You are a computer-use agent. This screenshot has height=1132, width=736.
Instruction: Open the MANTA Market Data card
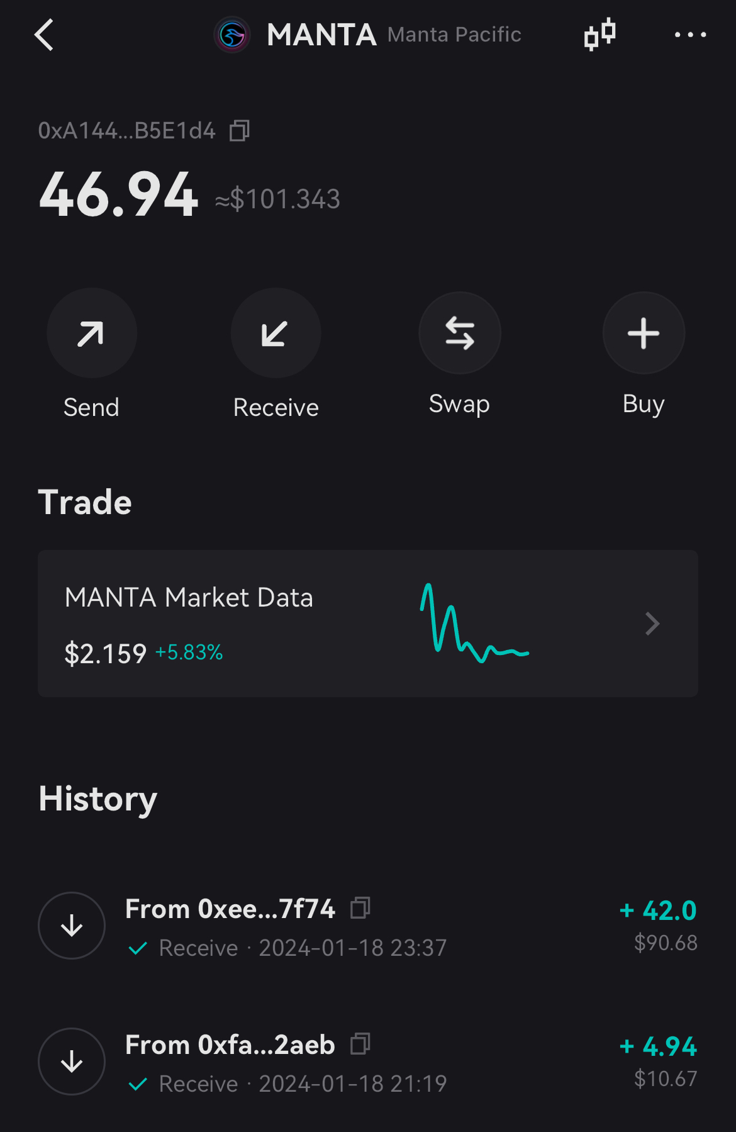pyautogui.click(x=368, y=624)
